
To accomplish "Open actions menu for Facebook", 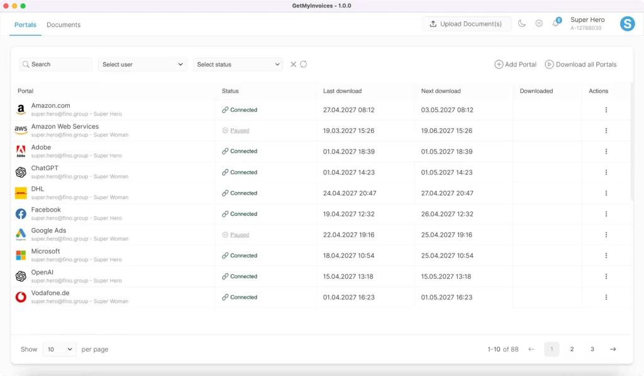I will pyautogui.click(x=606, y=214).
